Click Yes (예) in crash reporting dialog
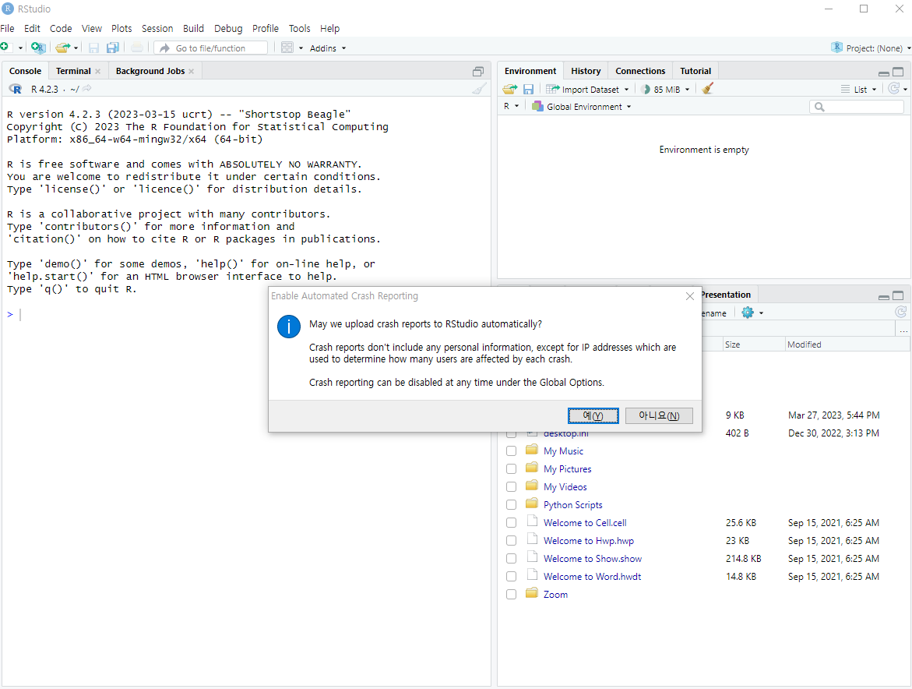Image resolution: width=912 pixels, height=689 pixels. 593,415
